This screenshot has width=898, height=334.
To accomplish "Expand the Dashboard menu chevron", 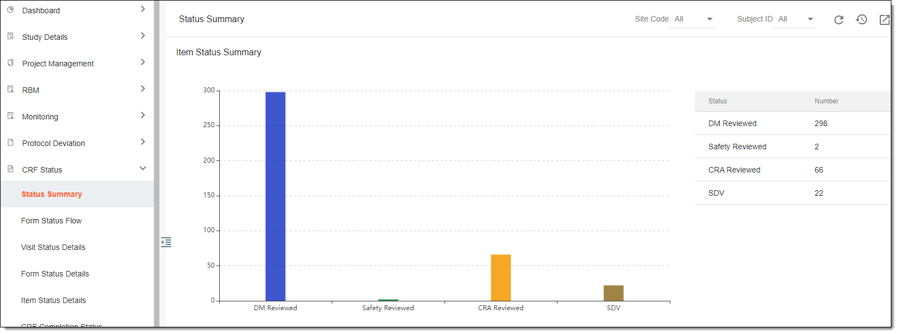I will (143, 9).
